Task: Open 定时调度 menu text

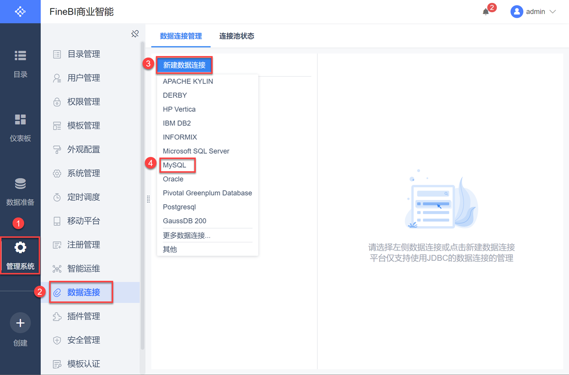Action: pyautogui.click(x=84, y=197)
